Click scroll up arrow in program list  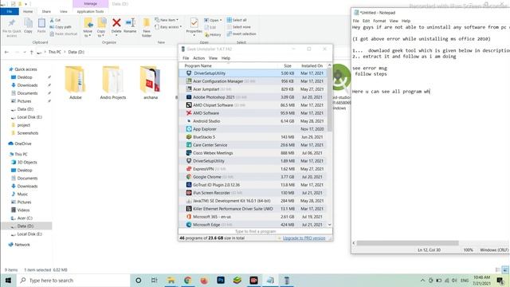pyautogui.click(x=329, y=65)
